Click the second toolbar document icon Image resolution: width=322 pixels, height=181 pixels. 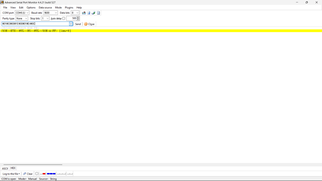click(x=89, y=13)
